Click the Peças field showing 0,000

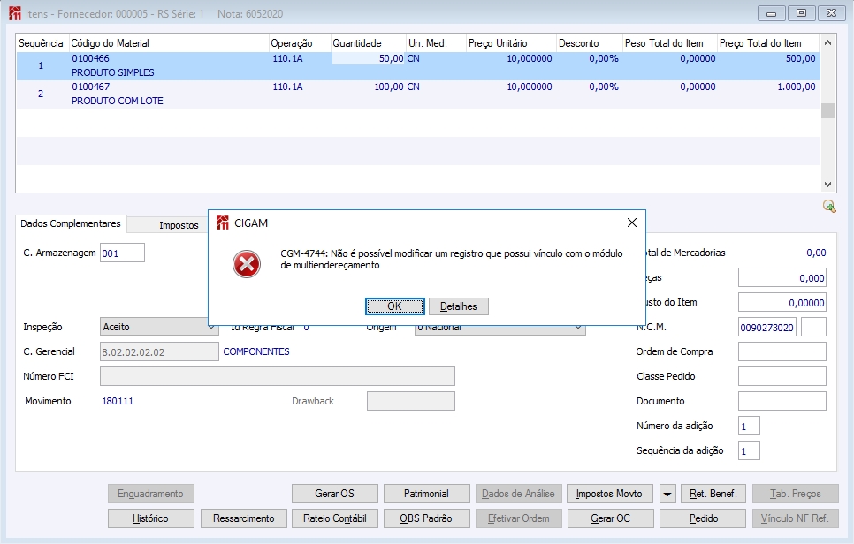pos(782,278)
